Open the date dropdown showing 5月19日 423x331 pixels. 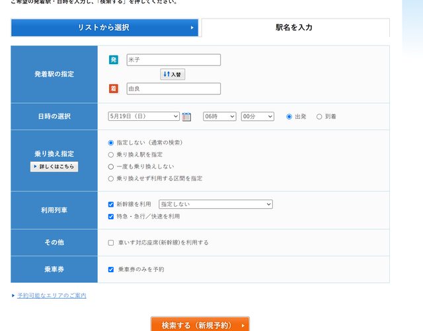pyautogui.click(x=143, y=116)
